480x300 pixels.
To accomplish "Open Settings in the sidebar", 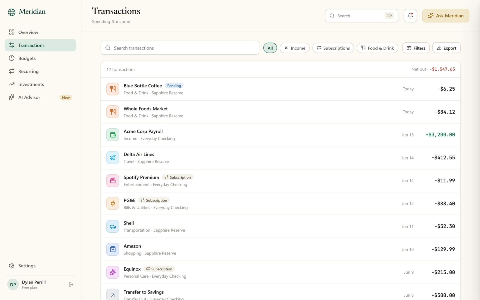I will (40, 266).
